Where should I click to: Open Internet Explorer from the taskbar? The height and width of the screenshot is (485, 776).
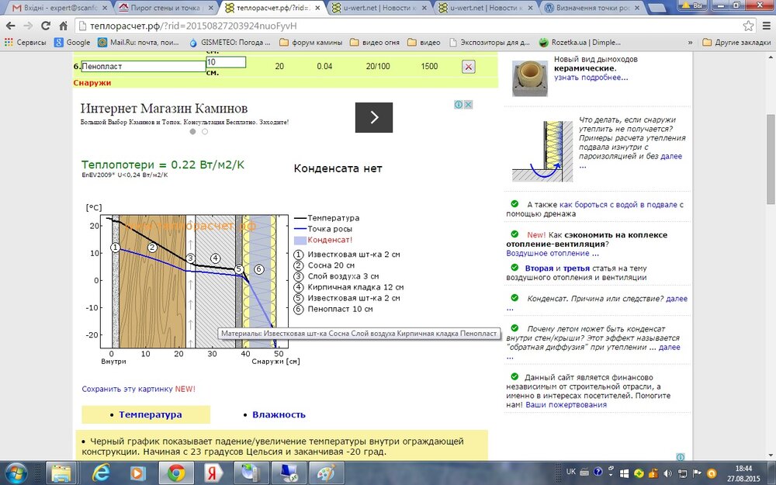point(101,473)
